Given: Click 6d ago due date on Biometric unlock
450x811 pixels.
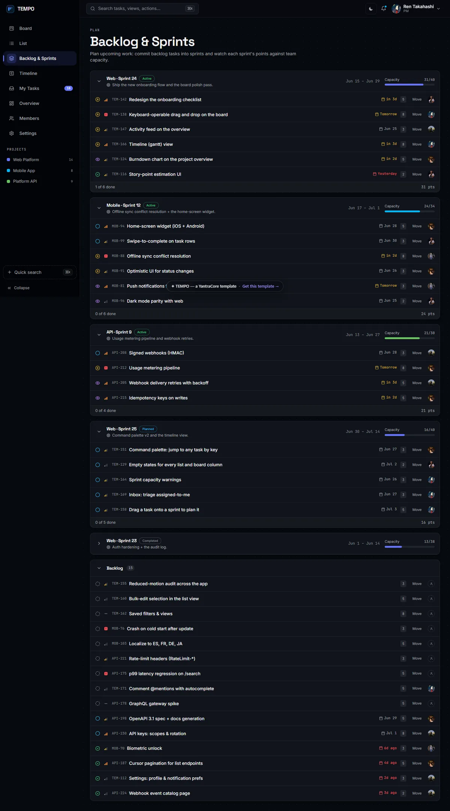Looking at the screenshot, I should coord(388,748).
